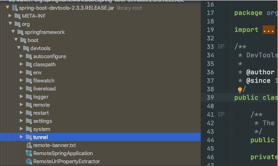The height and width of the screenshot is (166, 278).
Task: Click the rendered-doc toggle icon at line 33
Action: point(221,46)
